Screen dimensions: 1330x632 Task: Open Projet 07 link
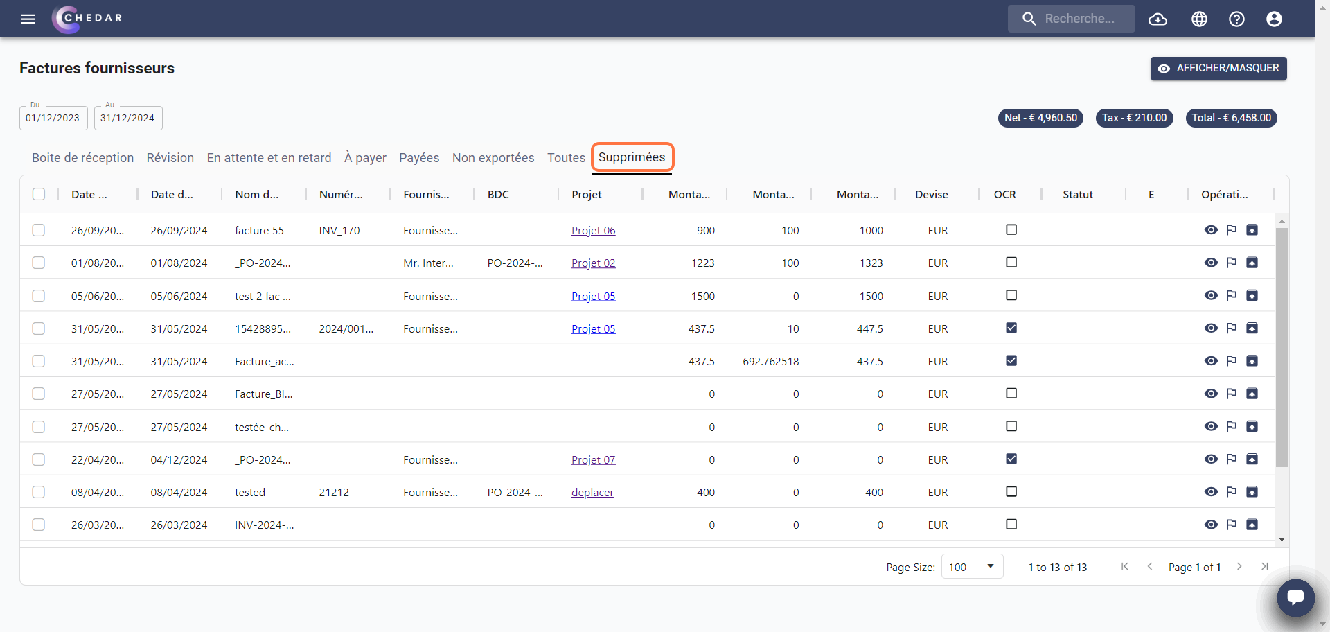click(593, 459)
